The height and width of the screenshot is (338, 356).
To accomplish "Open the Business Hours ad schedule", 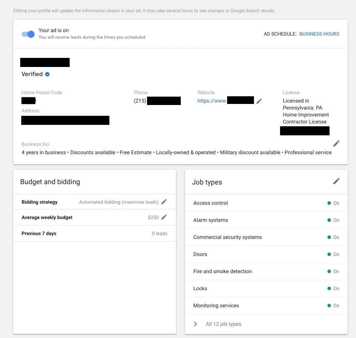I will click(319, 34).
